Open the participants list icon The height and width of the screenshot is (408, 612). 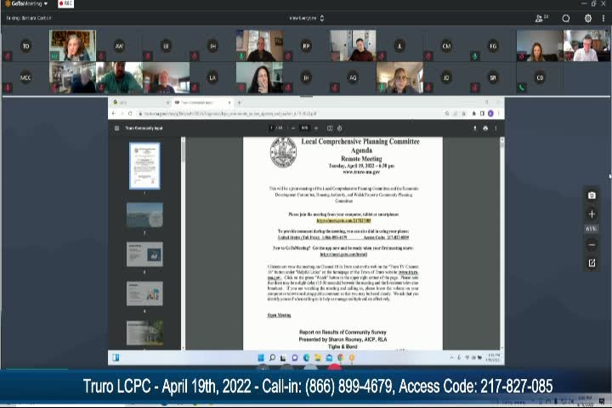[541, 18]
